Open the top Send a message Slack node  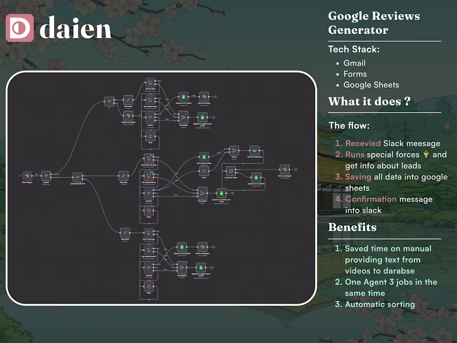pyautogui.click(x=204, y=96)
